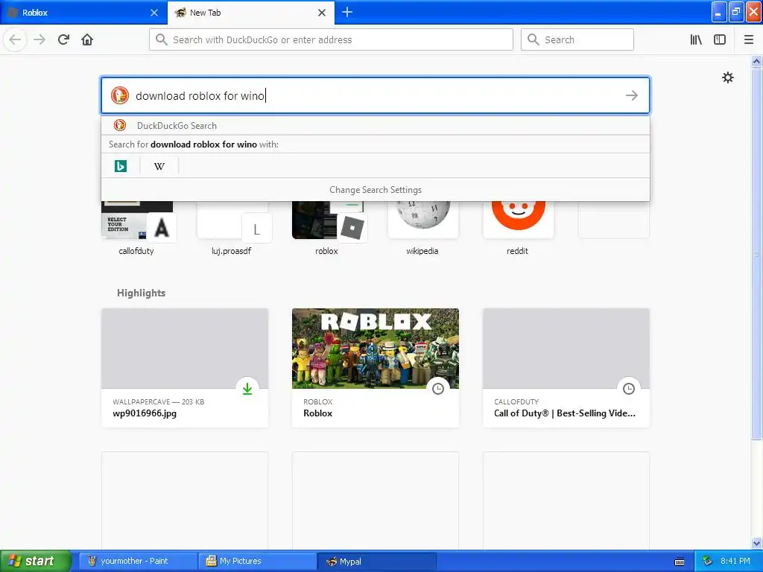This screenshot has width=763, height=572.
Task: Open new tab page settings gear
Action: click(728, 77)
